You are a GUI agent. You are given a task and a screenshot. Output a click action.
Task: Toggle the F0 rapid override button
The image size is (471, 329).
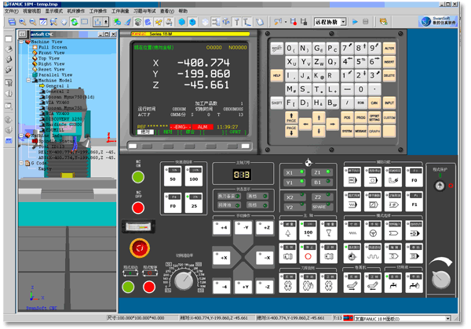click(171, 204)
